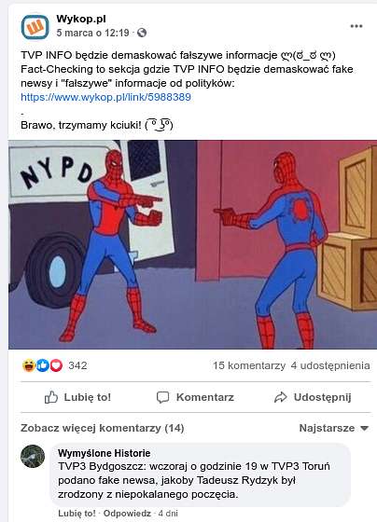Open Wymyślone Historie commenter profile picture
377x522 pixels.
33,456
